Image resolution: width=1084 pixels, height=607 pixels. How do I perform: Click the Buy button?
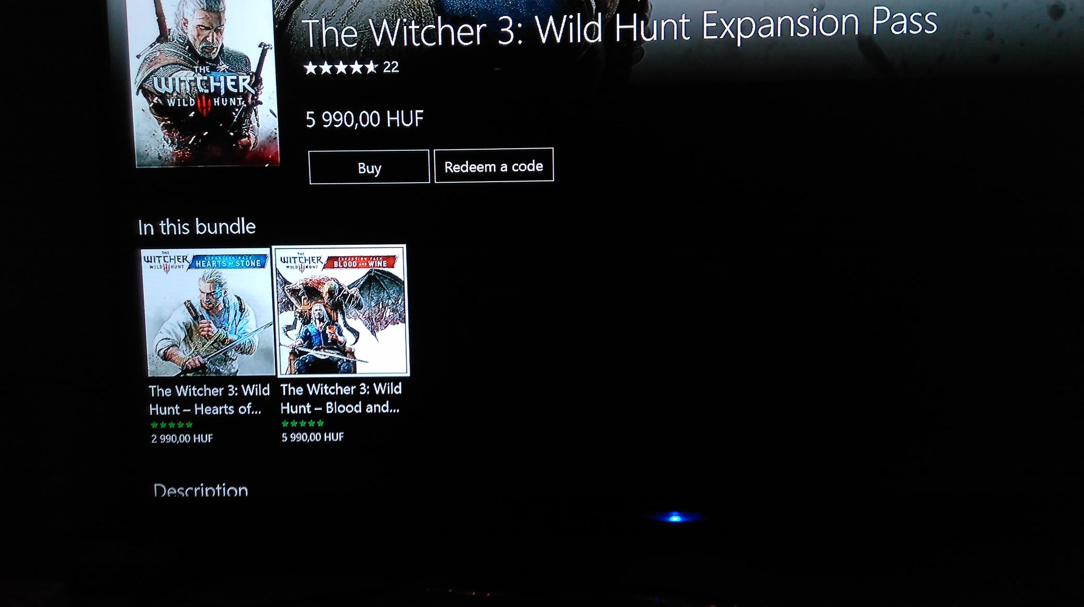[x=369, y=167]
